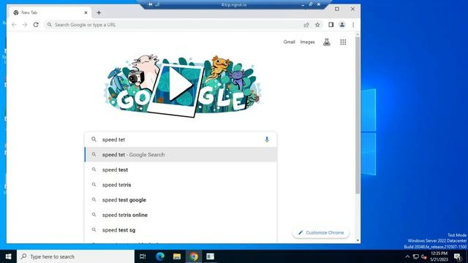Open the taskbar app right of Chrome
The image size is (468, 263).
(210, 256)
